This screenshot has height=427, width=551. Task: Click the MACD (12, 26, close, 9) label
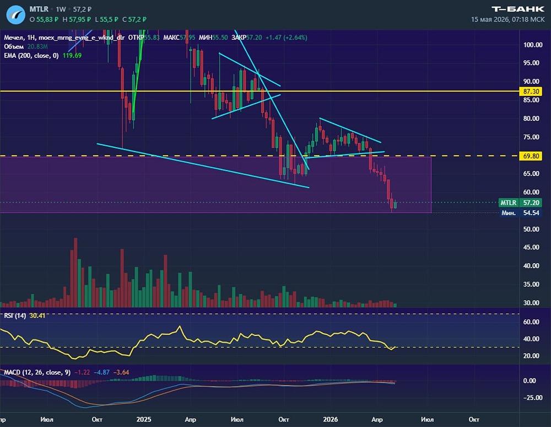pyautogui.click(x=37, y=372)
